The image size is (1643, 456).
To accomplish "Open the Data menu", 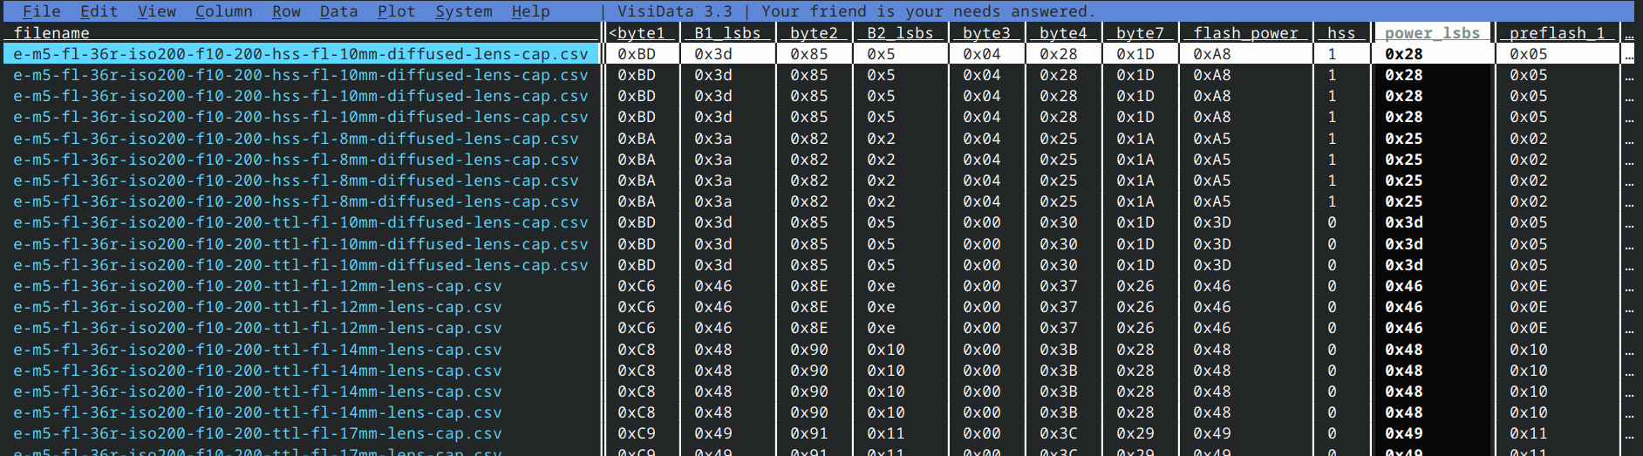I will (338, 11).
